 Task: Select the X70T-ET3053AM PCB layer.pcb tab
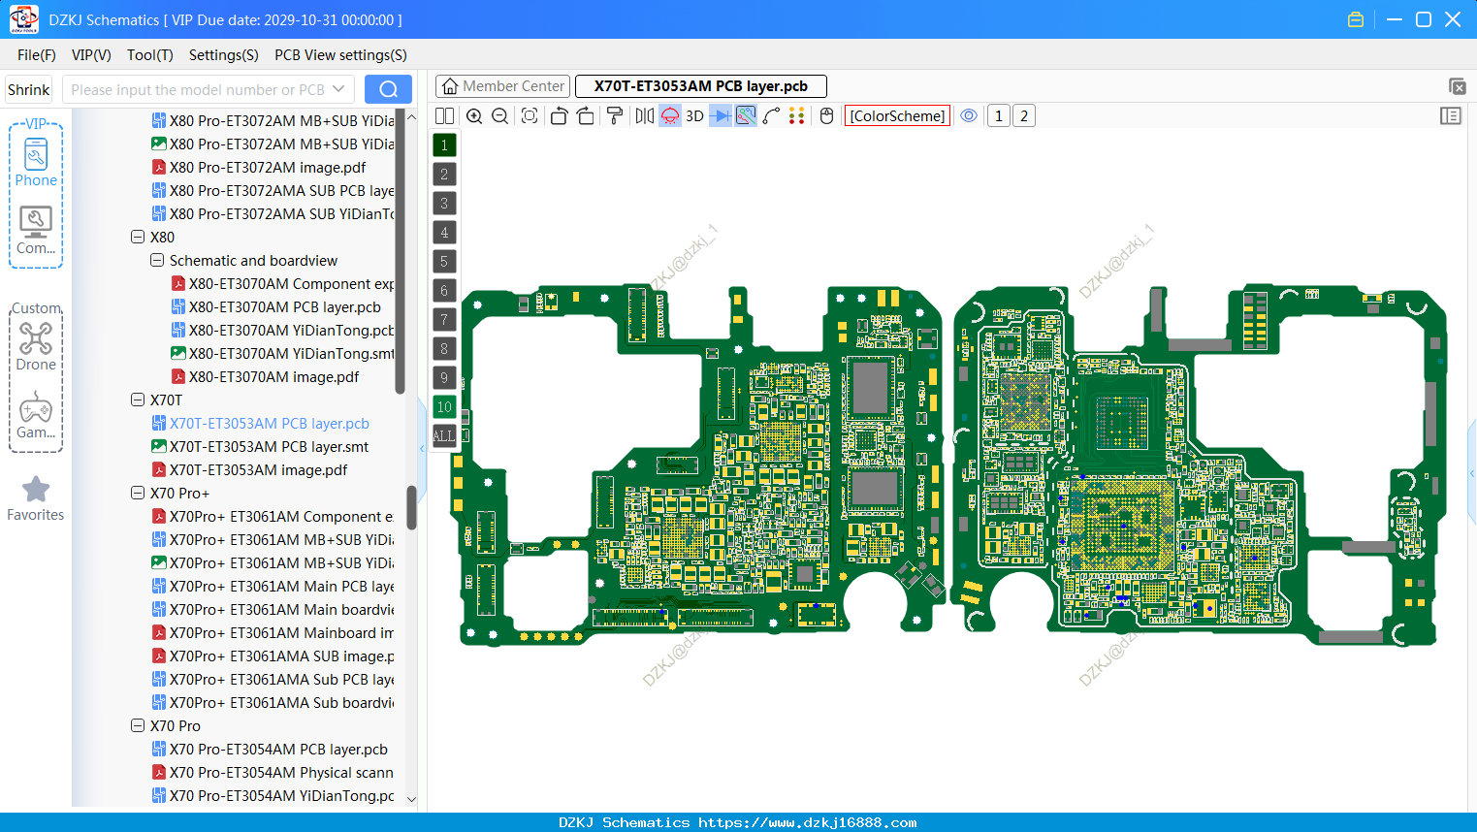[701, 86]
